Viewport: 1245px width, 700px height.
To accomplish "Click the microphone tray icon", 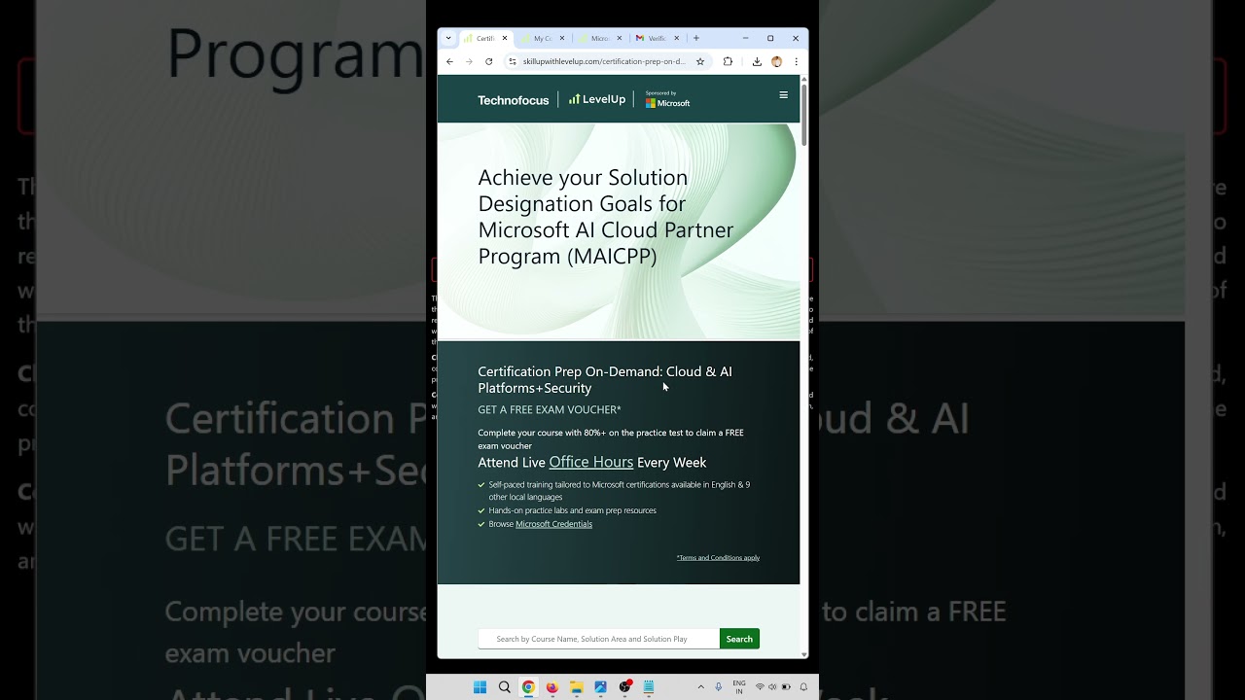I will [x=719, y=687].
